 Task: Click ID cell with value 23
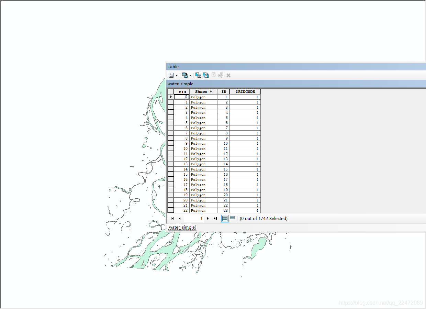point(224,210)
